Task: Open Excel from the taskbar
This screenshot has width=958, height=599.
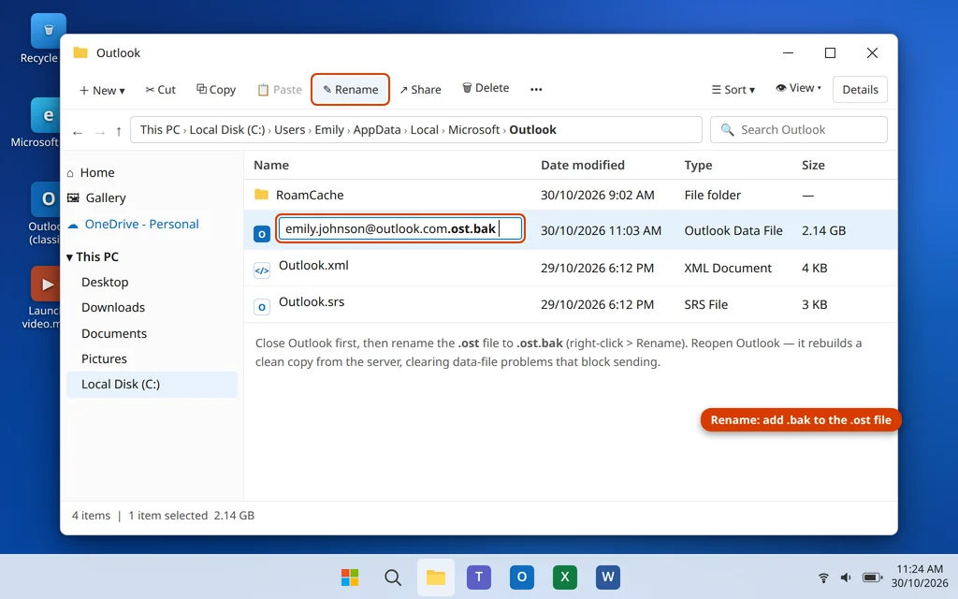Action: coord(564,577)
